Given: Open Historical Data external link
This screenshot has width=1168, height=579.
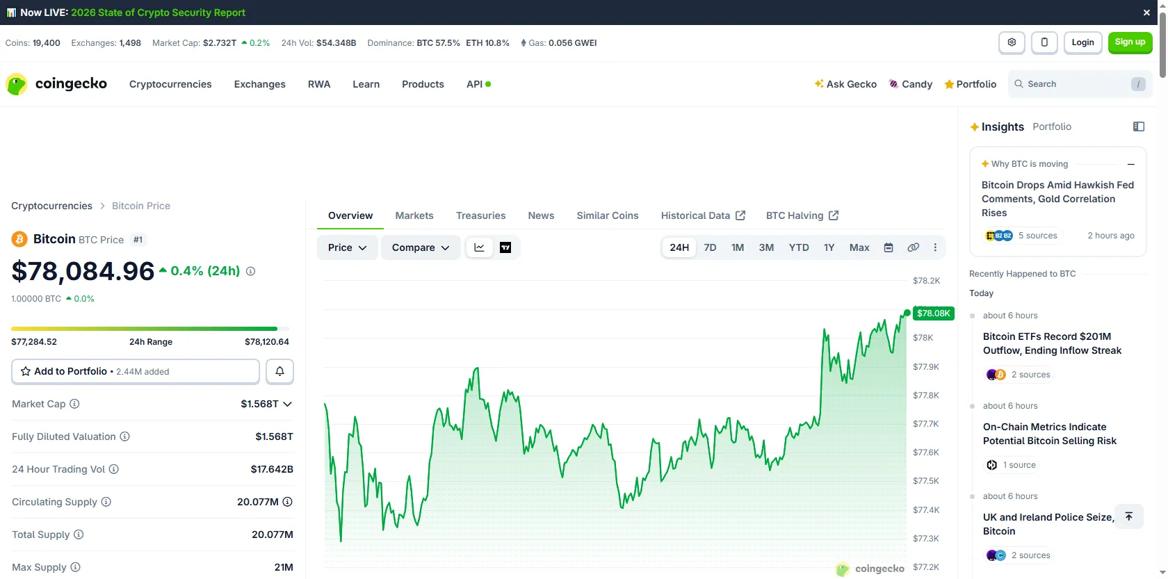Looking at the screenshot, I should point(703,215).
